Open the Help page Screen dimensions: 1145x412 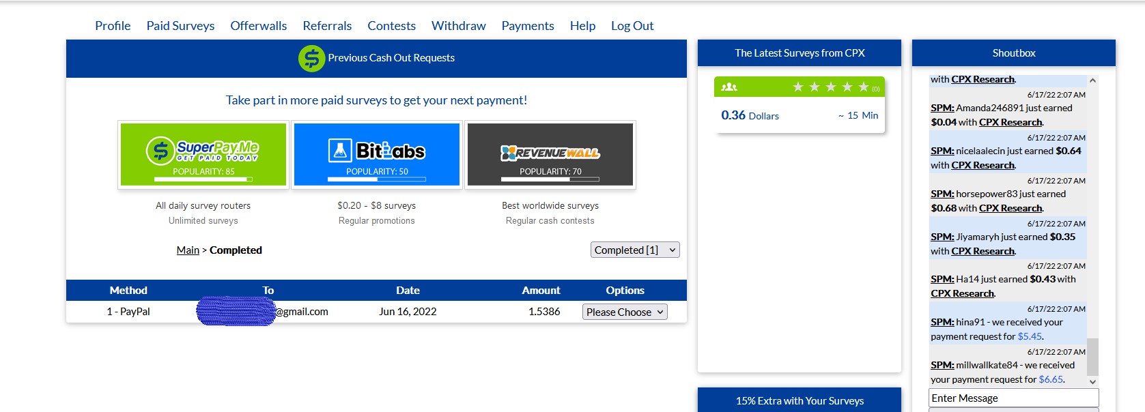(582, 26)
